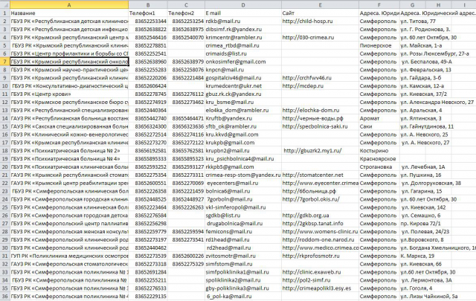Select column G header
Image resolution: width=476 pixels, height=301 pixels.
pyautogui.click(x=412, y=5)
